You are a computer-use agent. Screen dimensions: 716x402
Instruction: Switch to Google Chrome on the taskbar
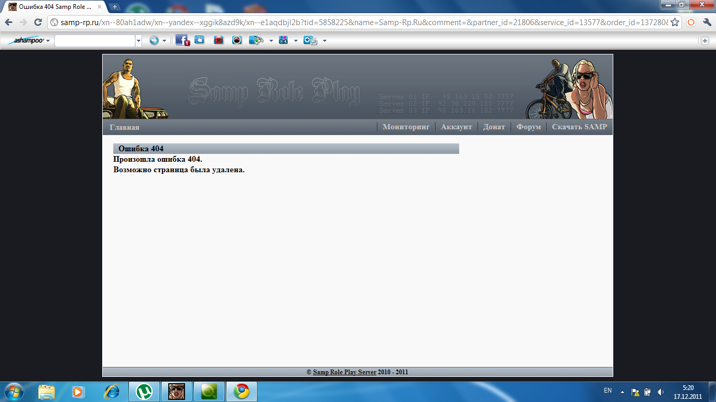[242, 391]
